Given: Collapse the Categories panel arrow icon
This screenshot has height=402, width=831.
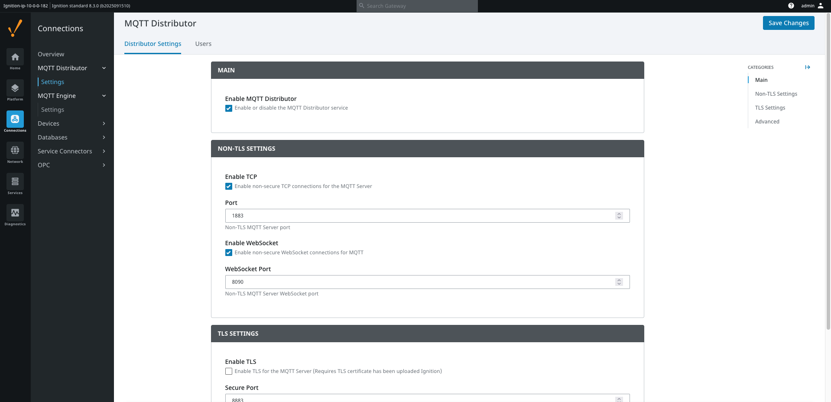Looking at the screenshot, I should click(x=807, y=67).
